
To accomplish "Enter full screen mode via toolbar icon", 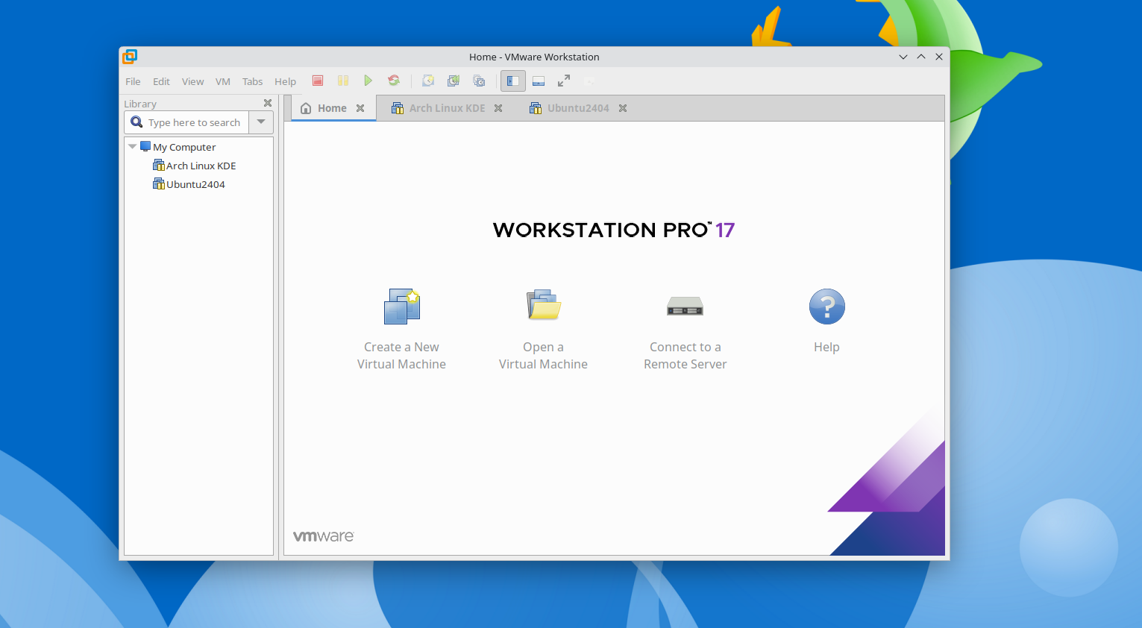I will tap(564, 81).
